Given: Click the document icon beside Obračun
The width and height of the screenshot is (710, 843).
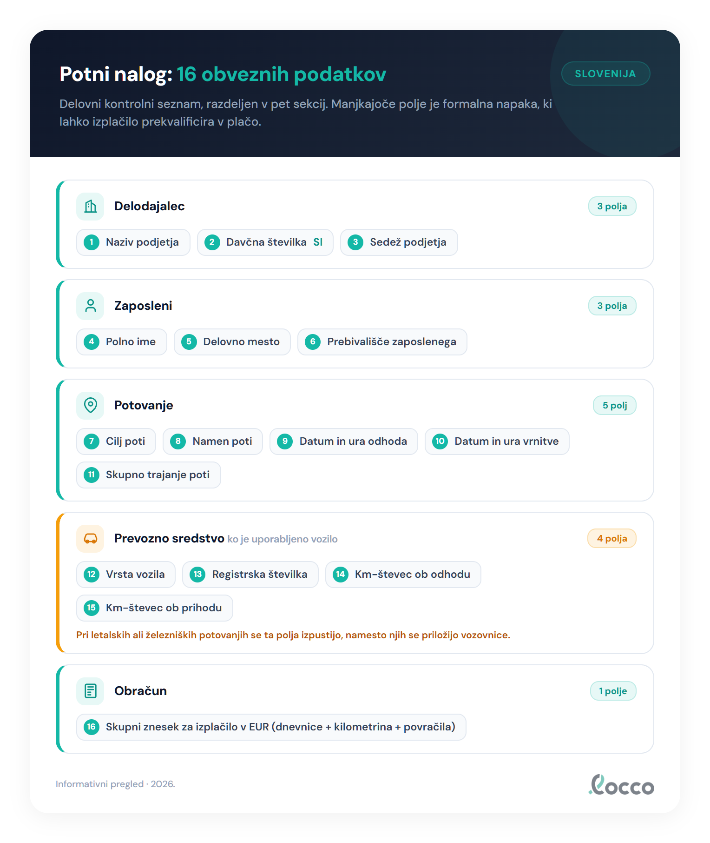Looking at the screenshot, I should tap(90, 691).
